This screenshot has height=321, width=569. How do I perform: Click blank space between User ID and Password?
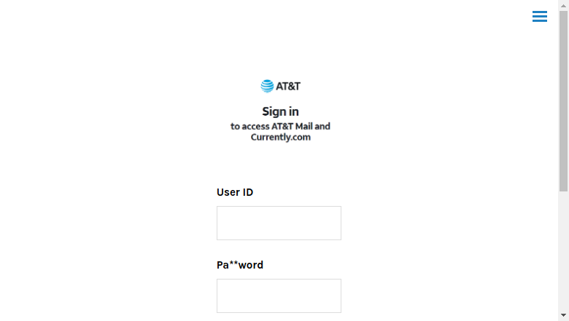279,250
